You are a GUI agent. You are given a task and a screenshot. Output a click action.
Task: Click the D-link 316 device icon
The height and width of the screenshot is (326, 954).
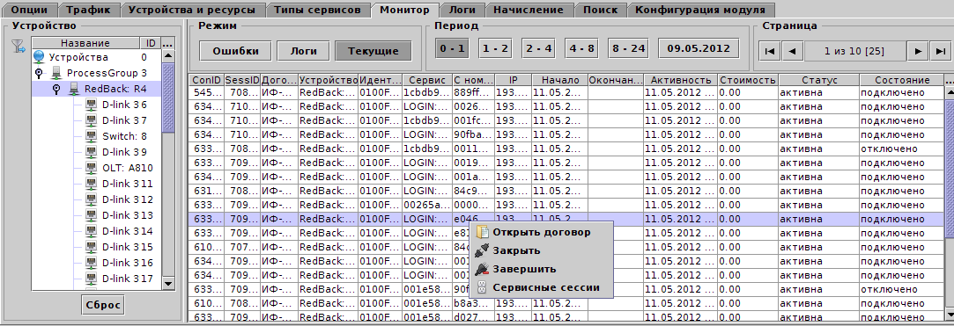point(92,262)
